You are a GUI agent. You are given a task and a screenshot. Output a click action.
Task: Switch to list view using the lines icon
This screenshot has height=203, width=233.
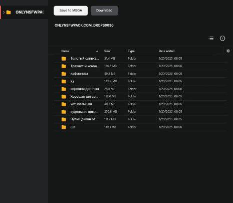[211, 39]
